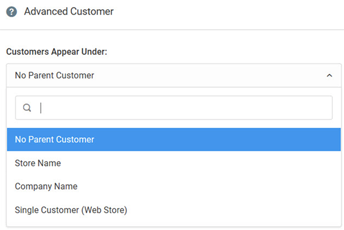Click the search icon inside filter field
The height and width of the screenshot is (230, 344).
[27, 108]
